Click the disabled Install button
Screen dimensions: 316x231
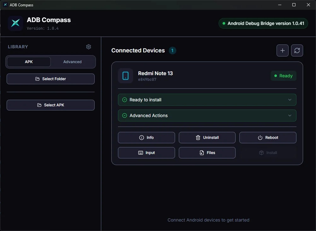click(x=268, y=152)
